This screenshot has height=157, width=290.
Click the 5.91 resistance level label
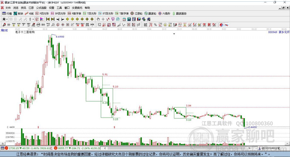[x=105, y=75]
